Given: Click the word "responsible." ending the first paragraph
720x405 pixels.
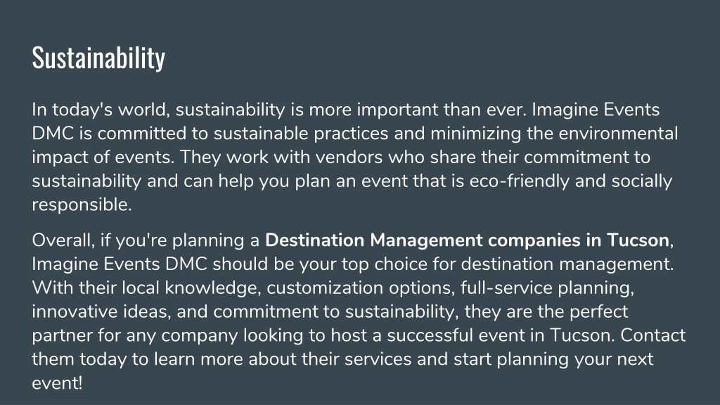Looking at the screenshot, I should pos(82,205).
